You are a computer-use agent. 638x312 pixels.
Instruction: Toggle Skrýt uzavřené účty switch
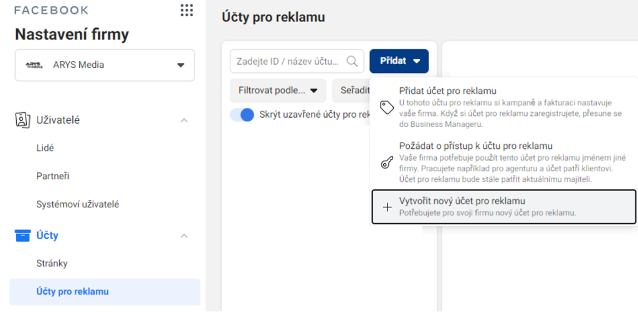(x=242, y=115)
